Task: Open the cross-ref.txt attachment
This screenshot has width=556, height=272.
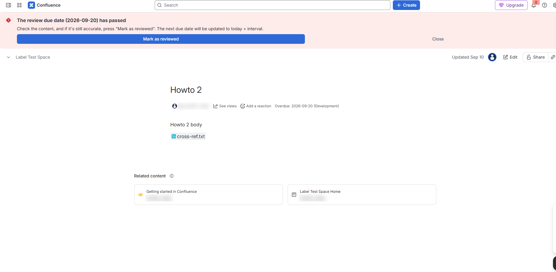Action: tap(188, 137)
